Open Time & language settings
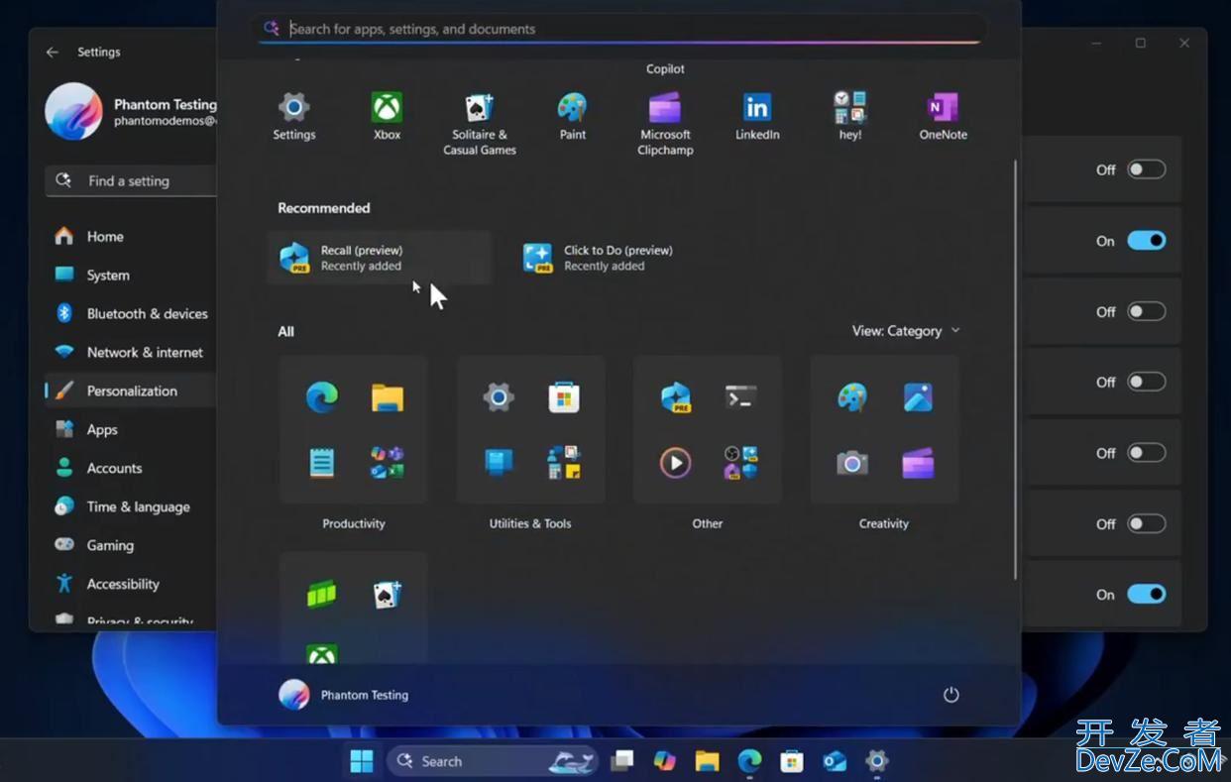 (x=130, y=506)
